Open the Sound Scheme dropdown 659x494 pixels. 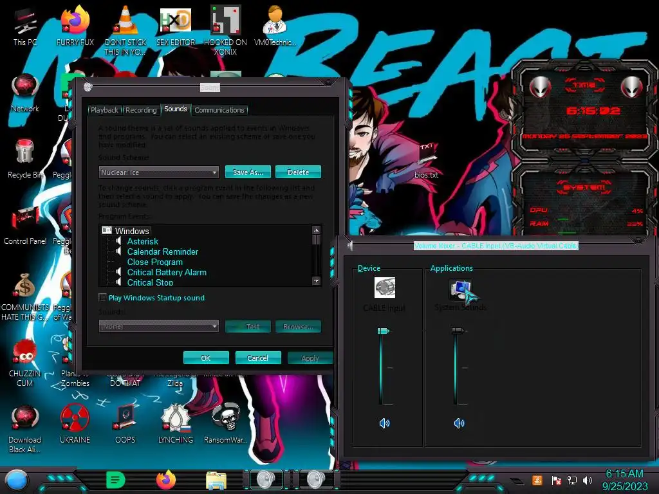point(159,172)
